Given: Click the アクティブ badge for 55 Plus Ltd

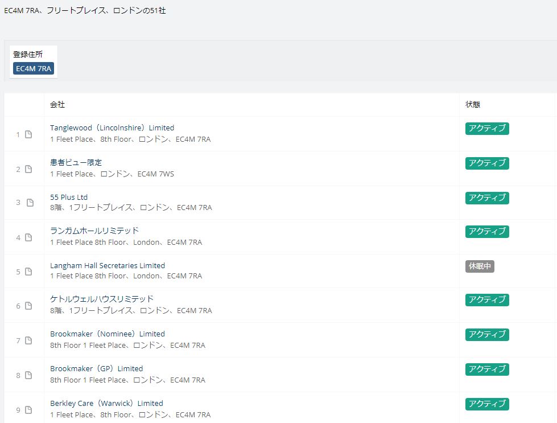Looking at the screenshot, I should click(487, 198).
